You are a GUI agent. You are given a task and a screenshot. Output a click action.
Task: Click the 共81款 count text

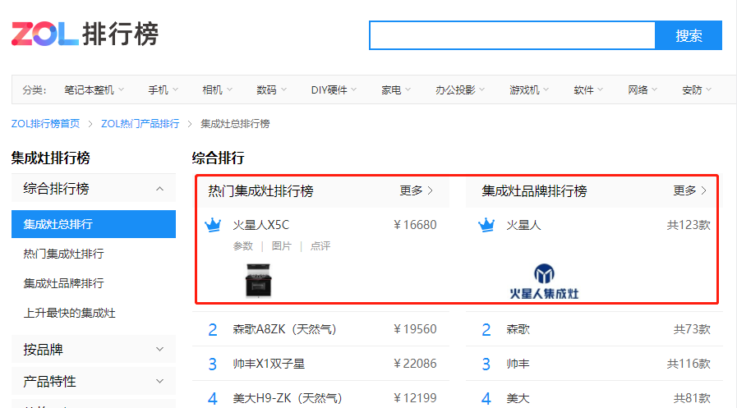tap(692, 398)
